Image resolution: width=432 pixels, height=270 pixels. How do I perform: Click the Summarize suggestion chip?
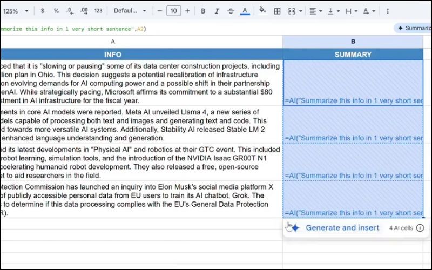point(413,28)
